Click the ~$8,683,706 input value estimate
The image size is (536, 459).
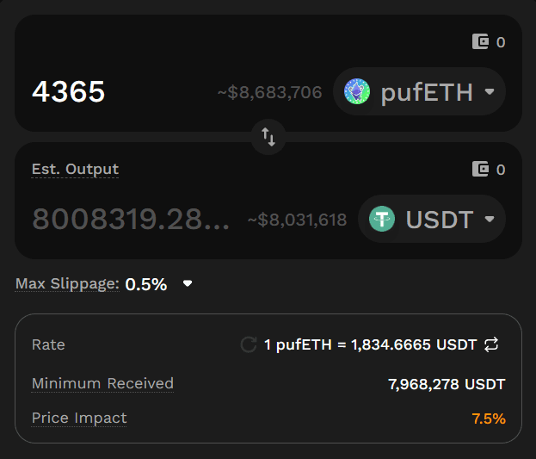tap(269, 92)
